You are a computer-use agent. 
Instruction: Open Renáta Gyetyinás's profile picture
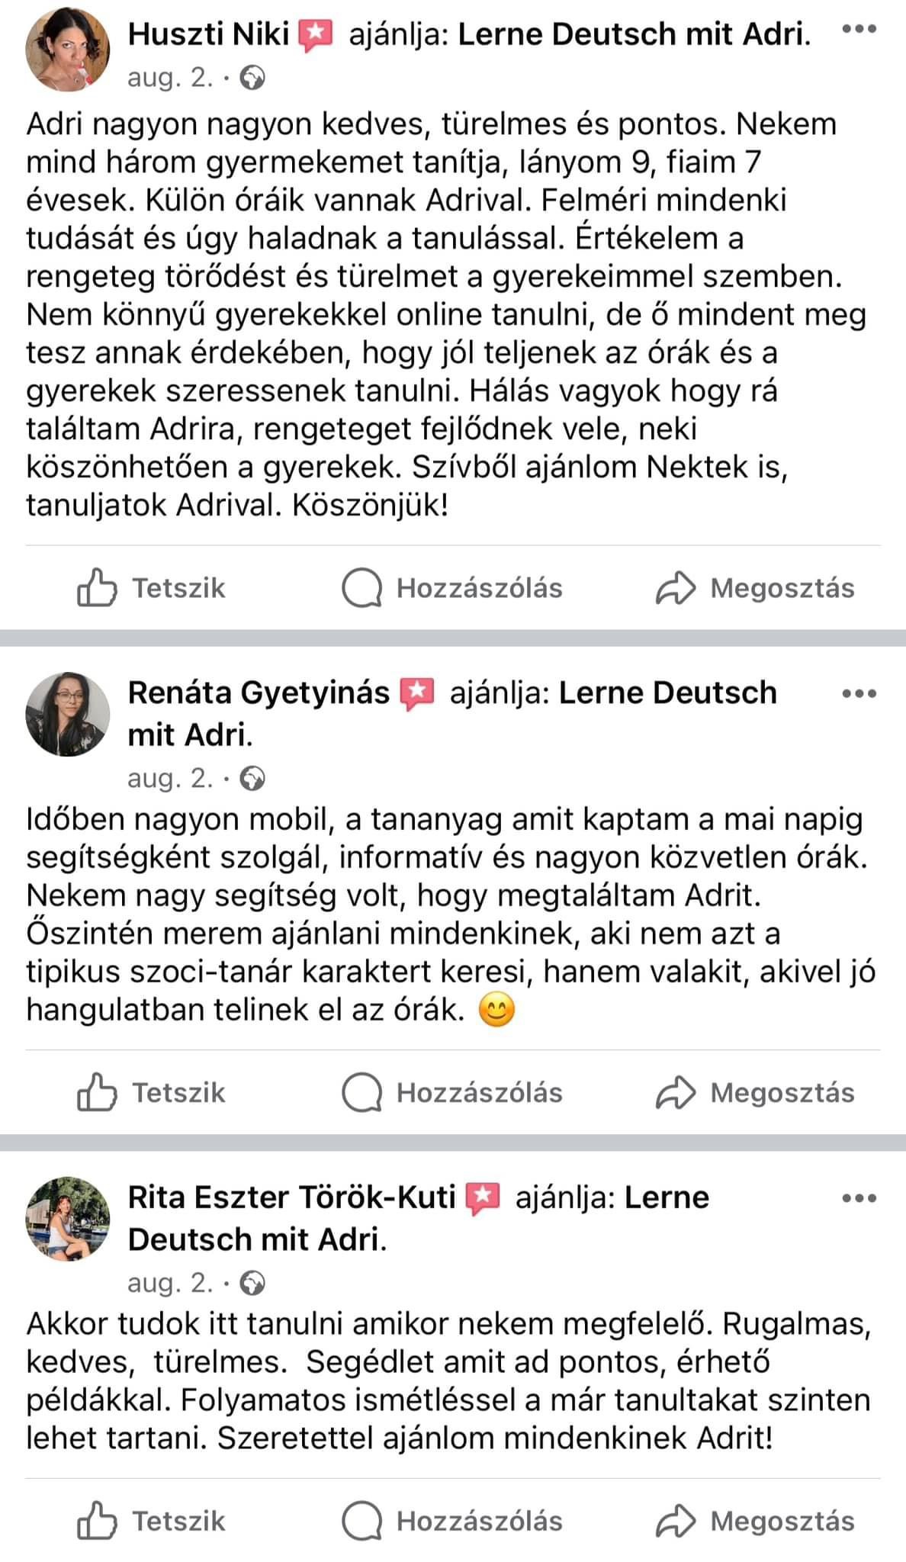pos(68,714)
